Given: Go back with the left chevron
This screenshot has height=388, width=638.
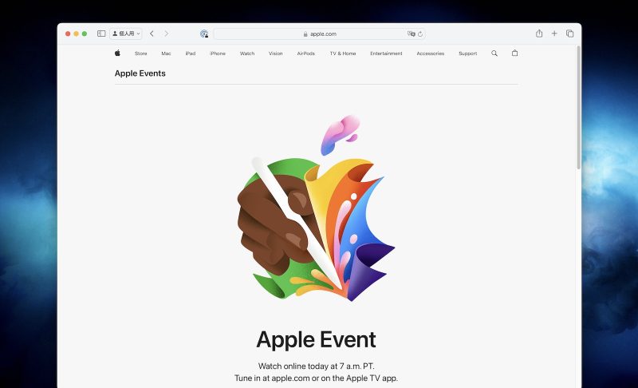Looking at the screenshot, I should pyautogui.click(x=152, y=34).
